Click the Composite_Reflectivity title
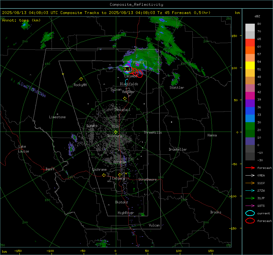 tap(136, 5)
